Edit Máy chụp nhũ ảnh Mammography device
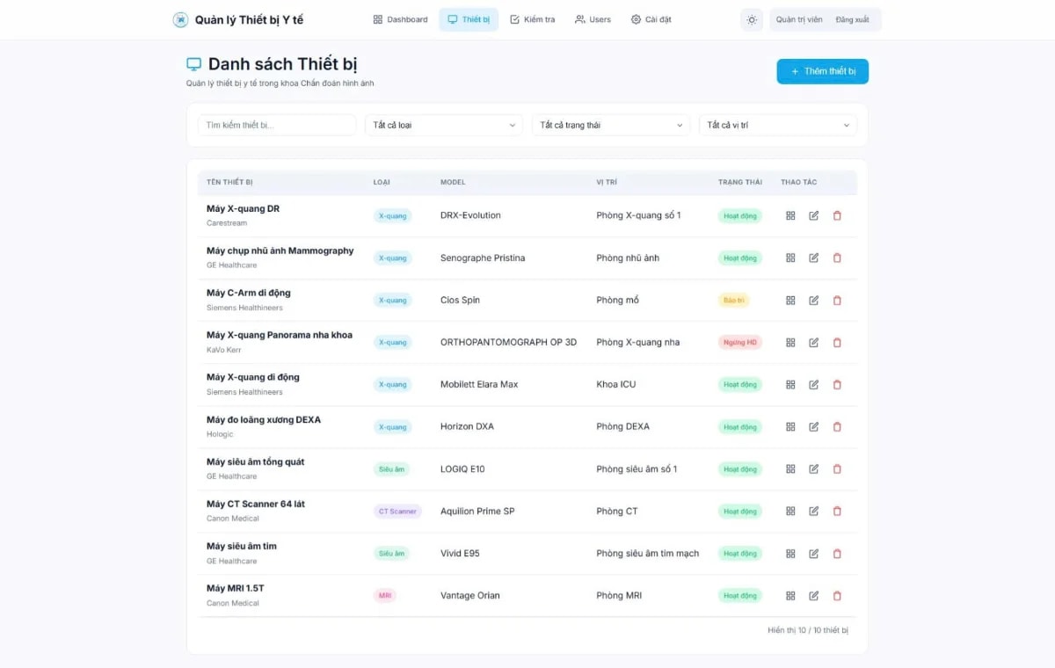Viewport: 1055px width, 668px height. (814, 258)
